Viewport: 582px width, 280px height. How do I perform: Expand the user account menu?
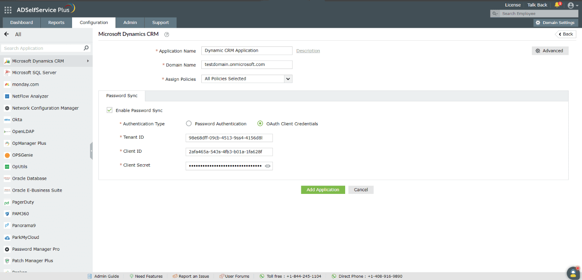click(571, 5)
